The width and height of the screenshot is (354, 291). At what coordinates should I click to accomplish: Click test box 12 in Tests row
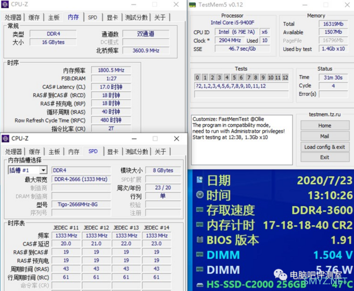tap(285, 77)
